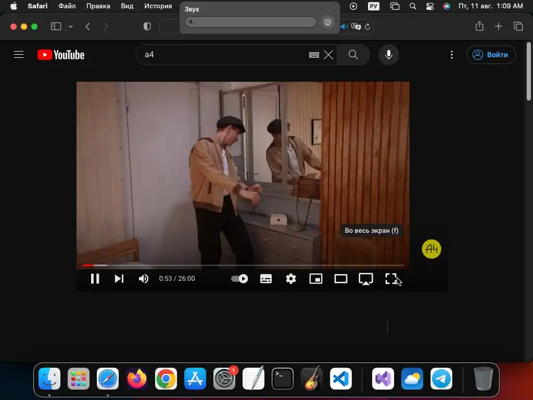Toggle the autoplay switch in the player

(239, 279)
